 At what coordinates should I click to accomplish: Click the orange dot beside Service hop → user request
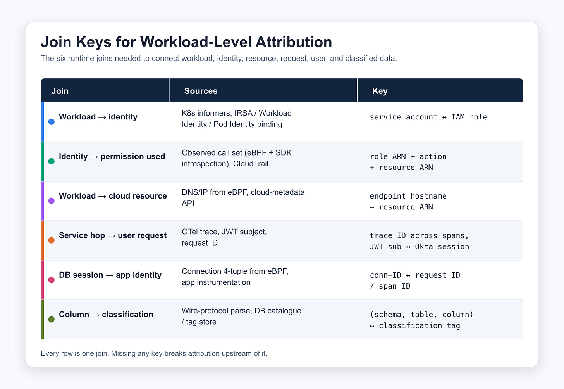[51, 240]
